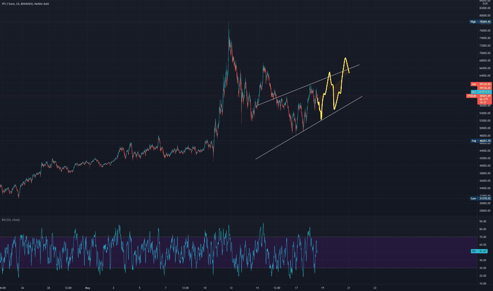Viewport: 493px width, 291px height.
Task: Click the 5 date on the time axis
Action: 140,287
